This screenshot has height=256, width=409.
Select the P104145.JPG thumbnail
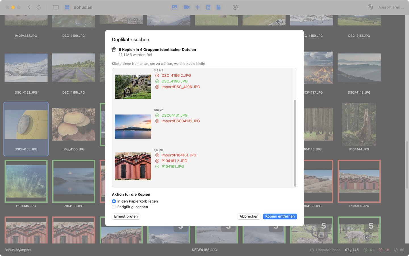[x=26, y=181]
